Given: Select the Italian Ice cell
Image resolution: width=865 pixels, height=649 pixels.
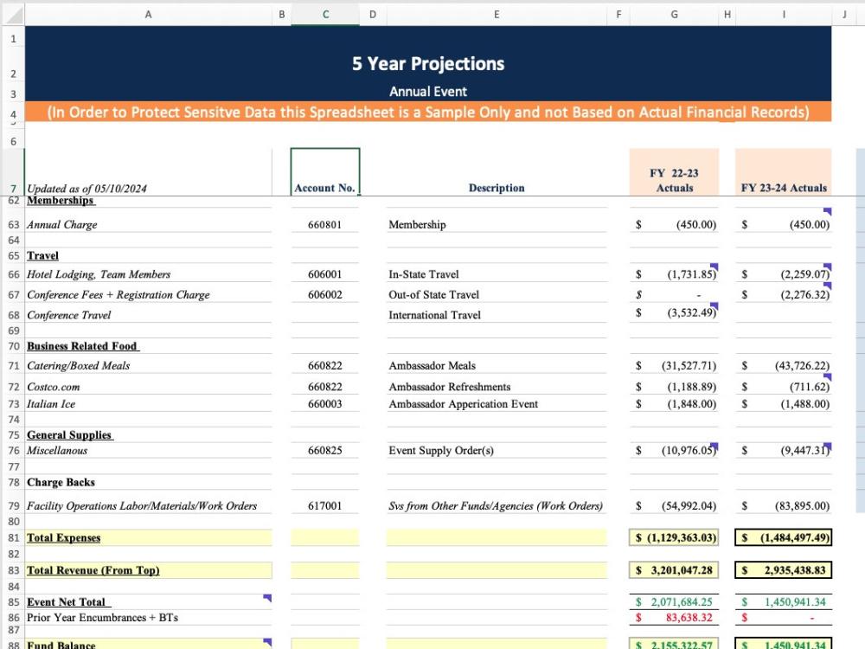Looking at the screenshot, I should pos(149,404).
